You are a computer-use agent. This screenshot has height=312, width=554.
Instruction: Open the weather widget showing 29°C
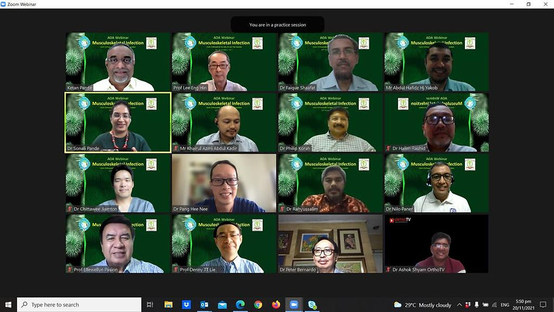(x=422, y=305)
